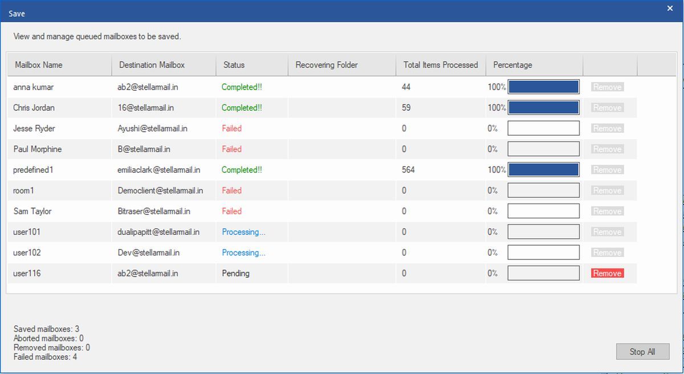Image resolution: width=684 pixels, height=374 pixels.
Task: Click Remove button for Paul Morphine
Action: click(607, 149)
